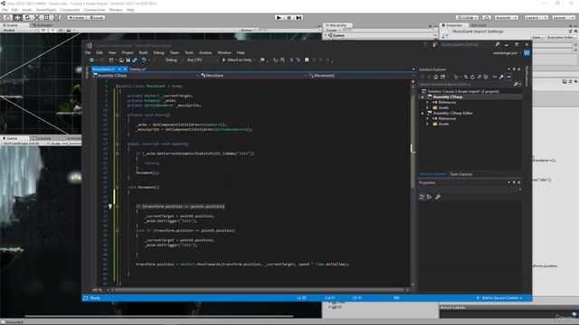Open Visual Studio Edit menu

[100, 52]
